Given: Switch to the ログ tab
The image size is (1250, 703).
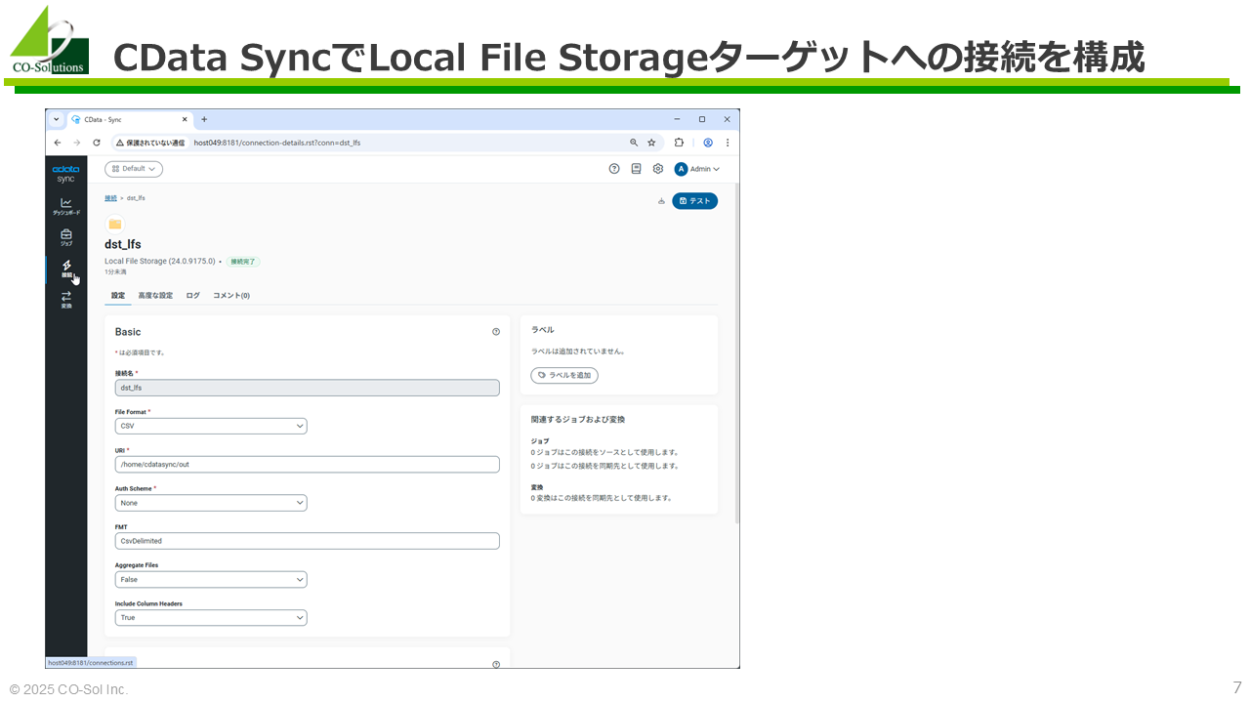Looking at the screenshot, I should click(x=192, y=295).
